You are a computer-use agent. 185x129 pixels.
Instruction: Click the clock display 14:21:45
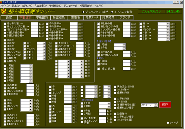[x=173, y=11]
